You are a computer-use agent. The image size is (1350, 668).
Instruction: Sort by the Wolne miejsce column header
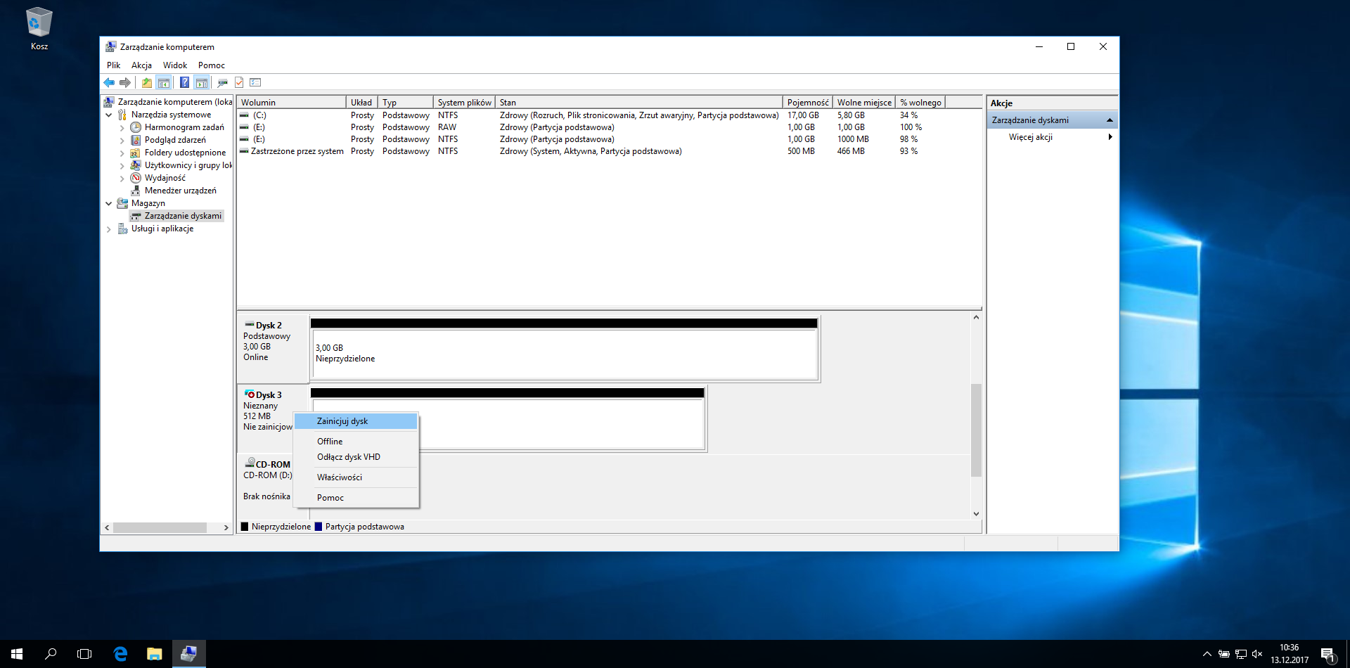[x=864, y=103]
